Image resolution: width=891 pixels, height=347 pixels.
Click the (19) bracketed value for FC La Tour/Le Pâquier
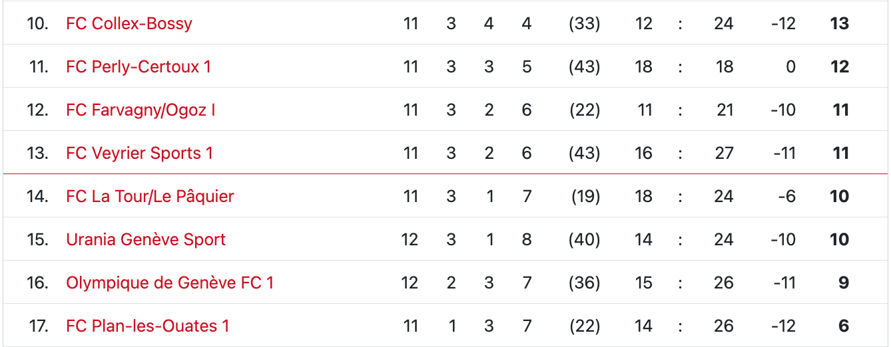pyautogui.click(x=585, y=196)
